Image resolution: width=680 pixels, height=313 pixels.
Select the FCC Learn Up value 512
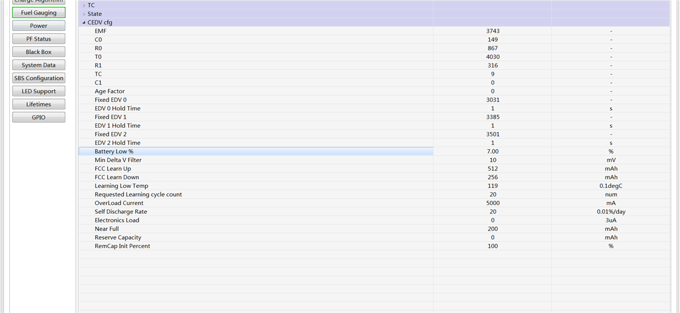pos(493,169)
